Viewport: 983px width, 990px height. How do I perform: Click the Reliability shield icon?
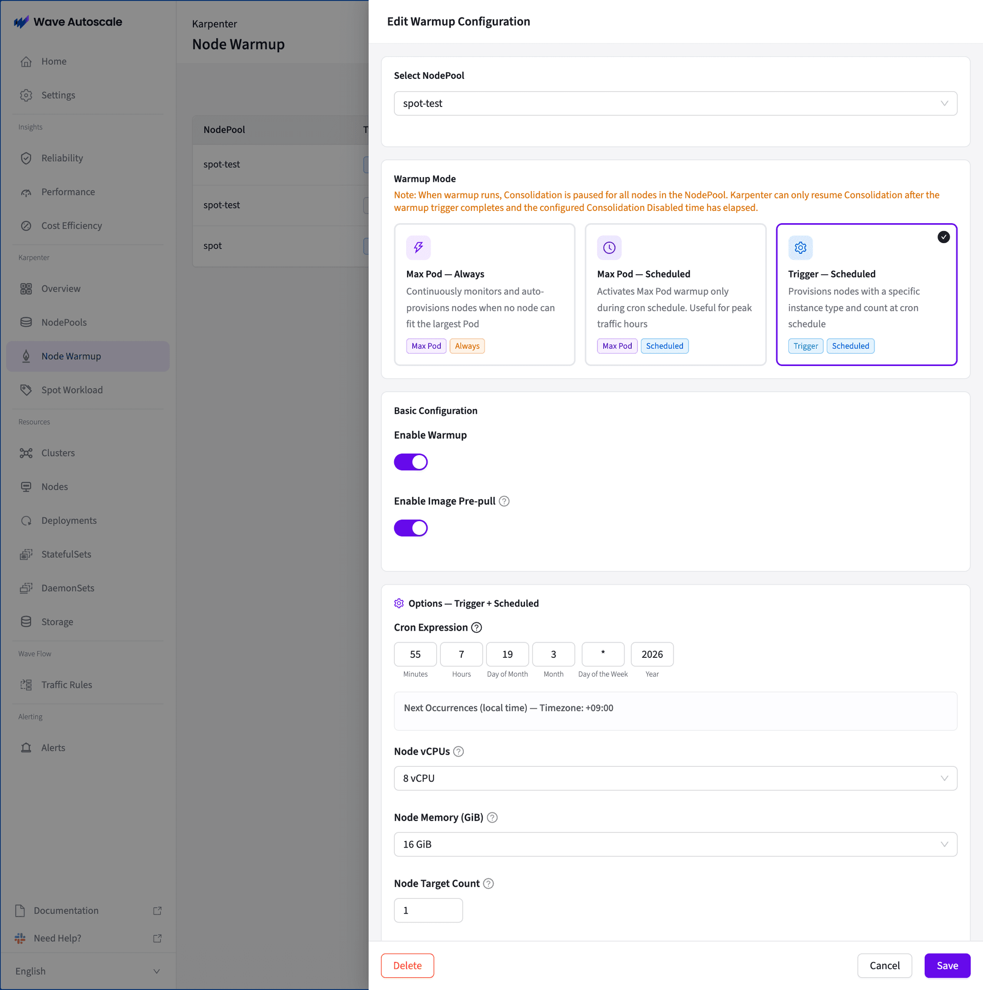pos(26,158)
